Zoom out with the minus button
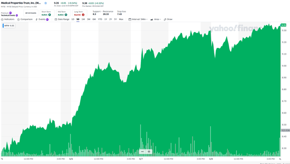This screenshot has height=164, width=290. point(142,152)
